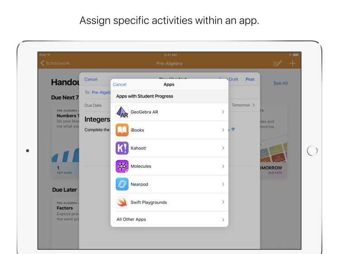Select the Molecules label

point(141,166)
